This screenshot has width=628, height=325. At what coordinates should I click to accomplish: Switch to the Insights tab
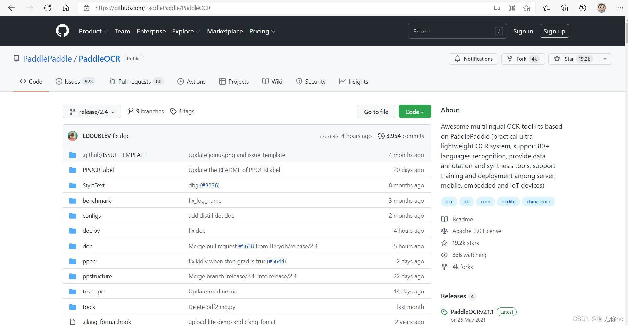pyautogui.click(x=353, y=82)
